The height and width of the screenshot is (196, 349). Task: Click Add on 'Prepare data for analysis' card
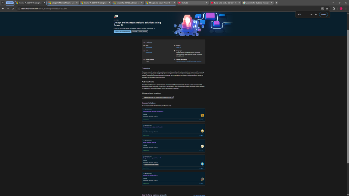tap(201, 135)
